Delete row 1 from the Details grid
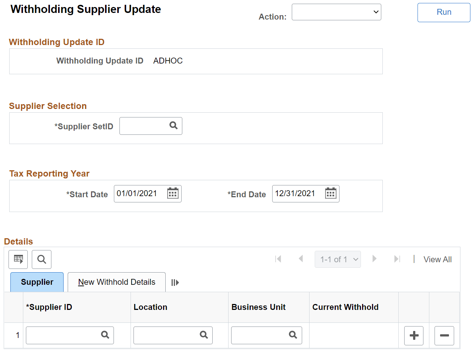473x352 pixels. (444, 335)
